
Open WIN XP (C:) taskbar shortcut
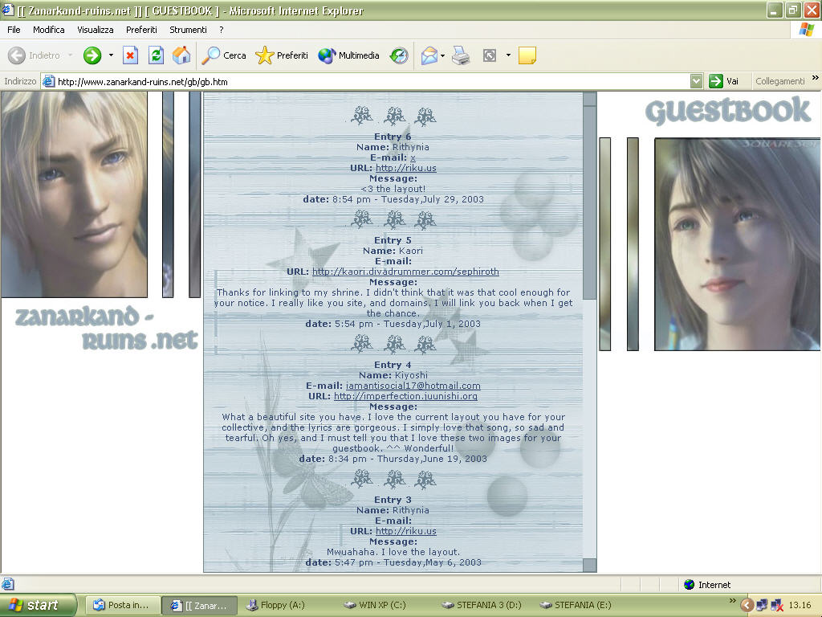click(375, 605)
